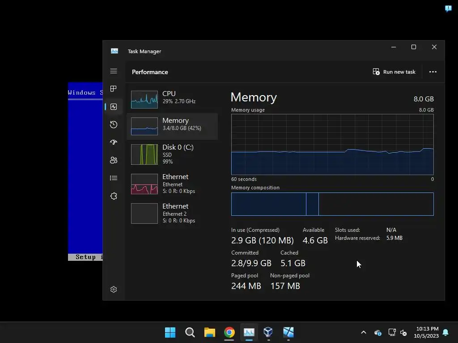Open the App history page icon

pos(114,125)
